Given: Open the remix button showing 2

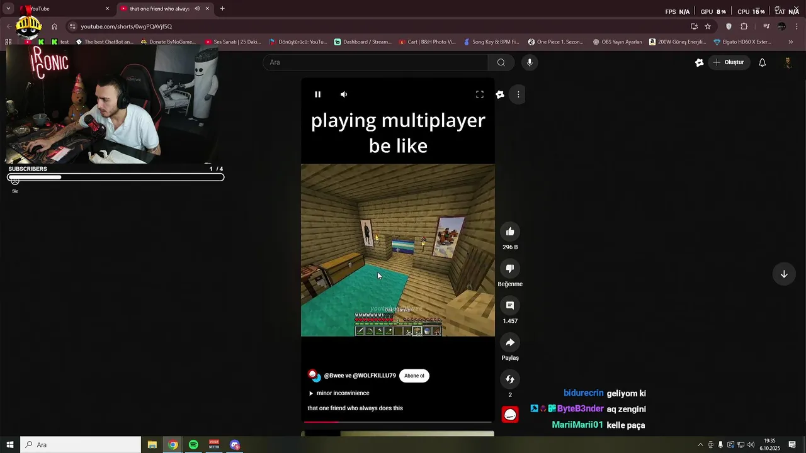Looking at the screenshot, I should point(510,379).
